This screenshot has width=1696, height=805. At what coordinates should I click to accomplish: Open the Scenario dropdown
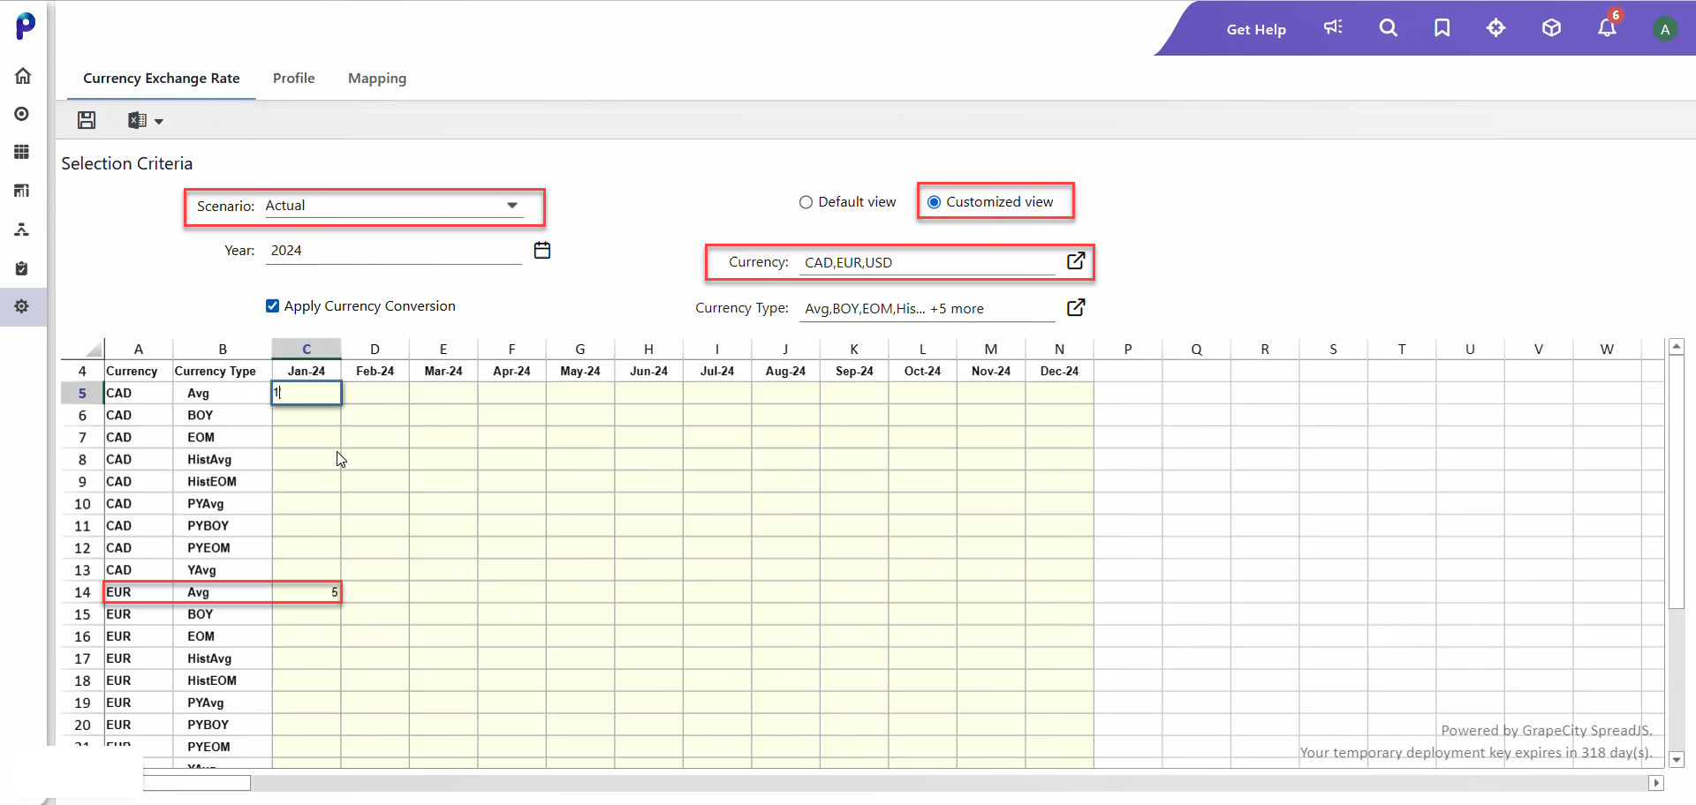393,206
